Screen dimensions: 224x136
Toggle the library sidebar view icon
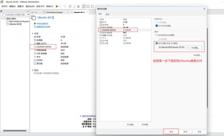(84, 6)
